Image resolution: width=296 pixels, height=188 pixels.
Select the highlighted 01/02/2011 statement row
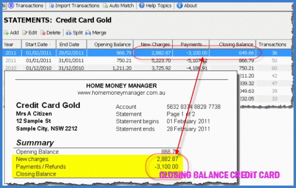(x=147, y=53)
